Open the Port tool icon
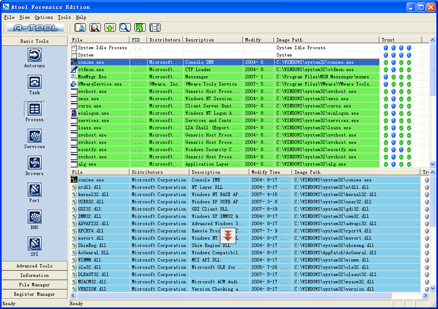Screen dimensions: 438x309 coord(34,190)
